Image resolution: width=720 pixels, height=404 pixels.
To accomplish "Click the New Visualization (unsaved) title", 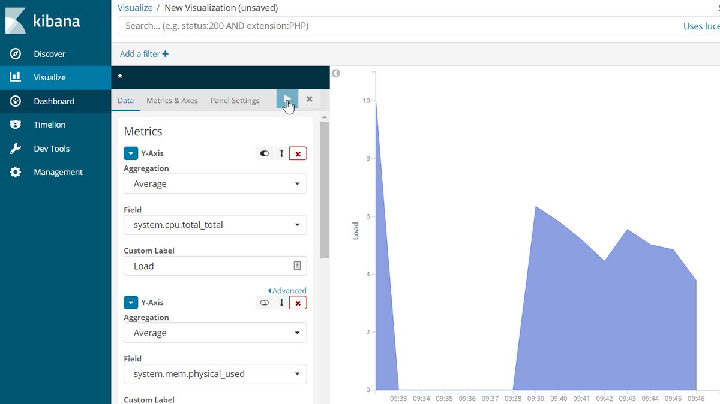I will [221, 8].
